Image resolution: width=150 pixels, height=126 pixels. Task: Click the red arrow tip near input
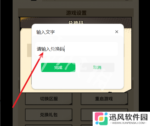pos(42,54)
